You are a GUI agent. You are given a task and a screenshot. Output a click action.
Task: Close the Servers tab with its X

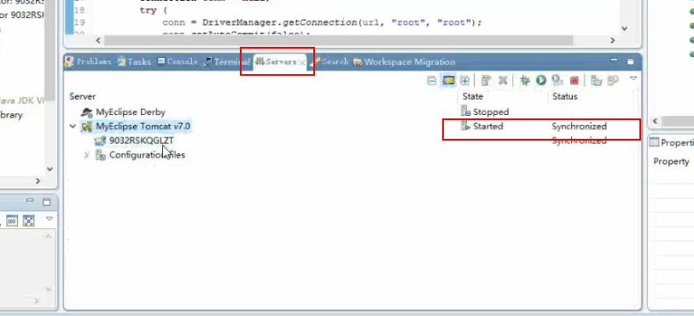301,63
